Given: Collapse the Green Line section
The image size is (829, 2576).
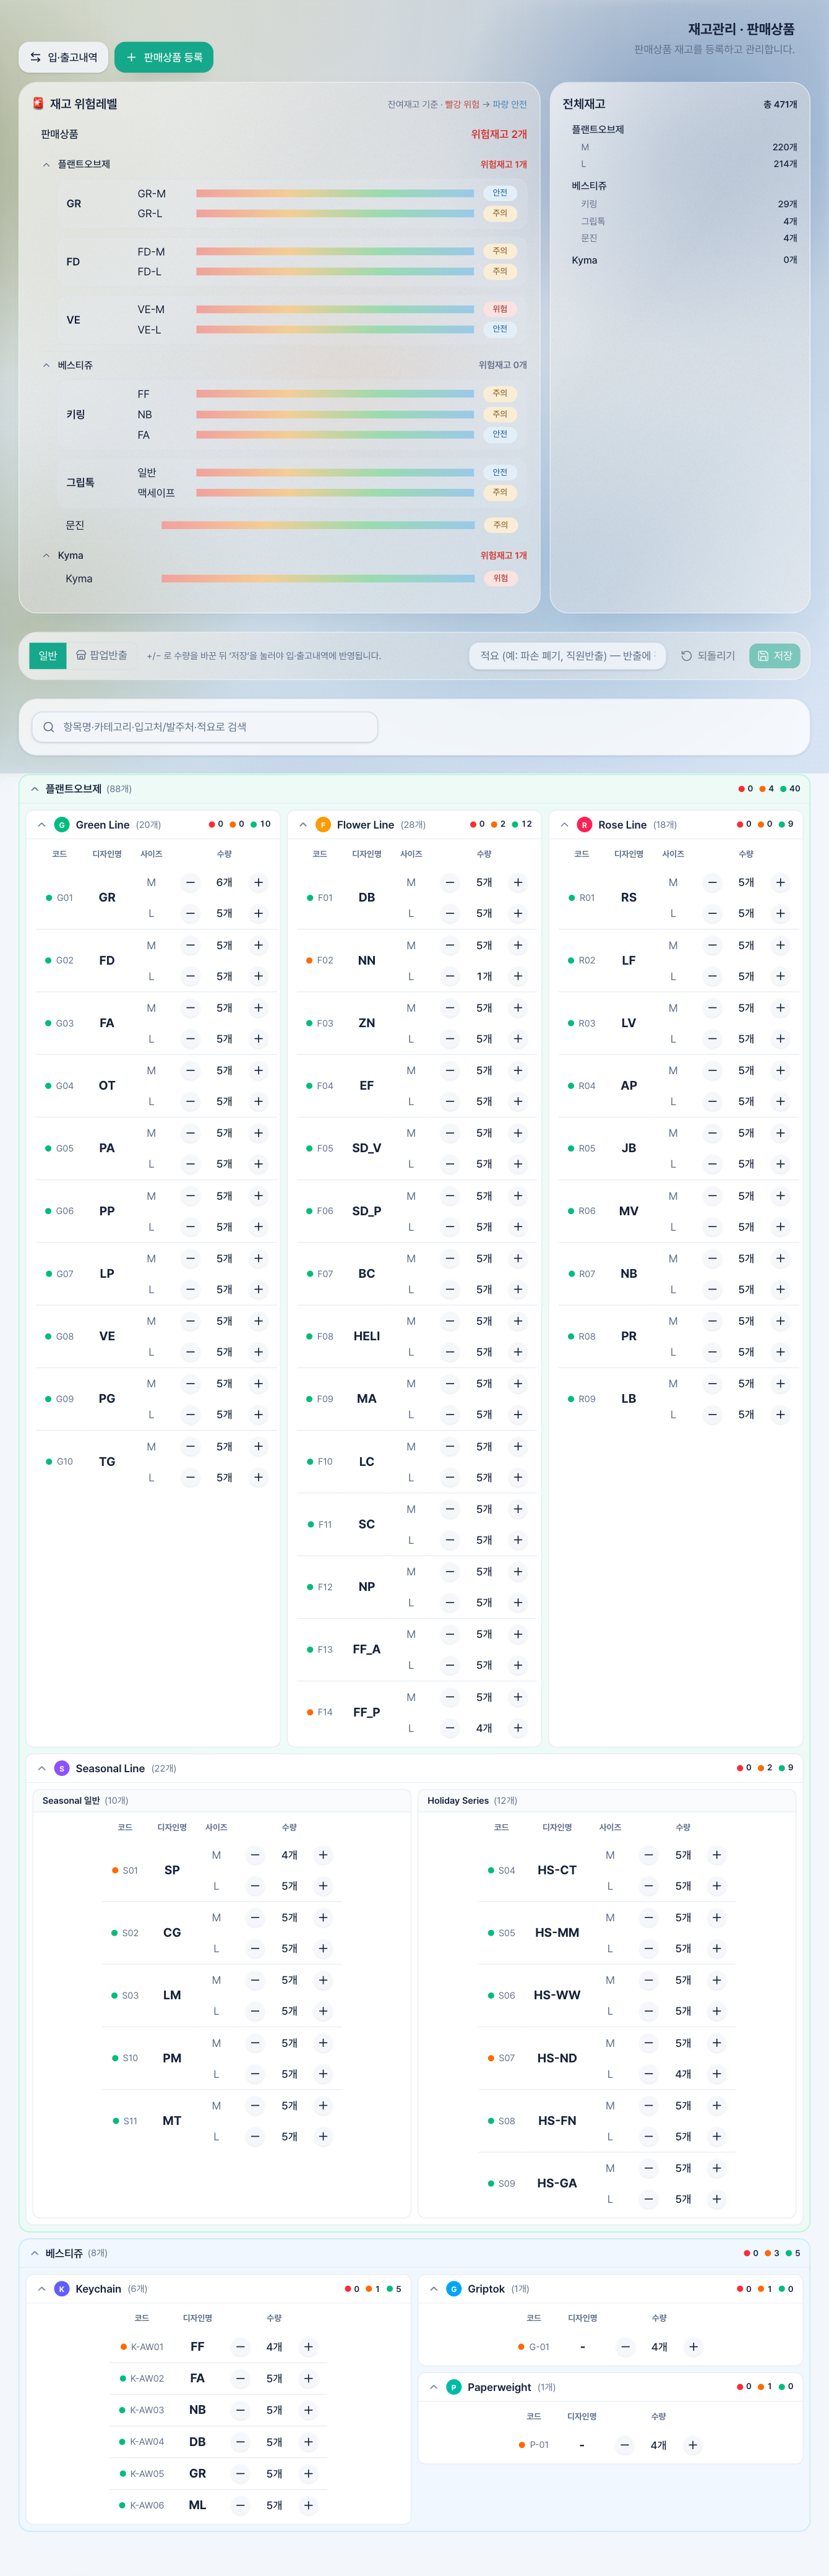Looking at the screenshot, I should click(x=41, y=825).
